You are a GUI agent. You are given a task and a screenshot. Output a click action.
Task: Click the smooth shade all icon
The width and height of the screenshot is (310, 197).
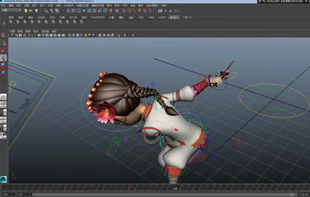click(73, 35)
